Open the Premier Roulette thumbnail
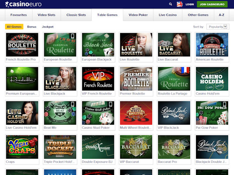The height and width of the screenshot is (175, 234). coord(136,79)
